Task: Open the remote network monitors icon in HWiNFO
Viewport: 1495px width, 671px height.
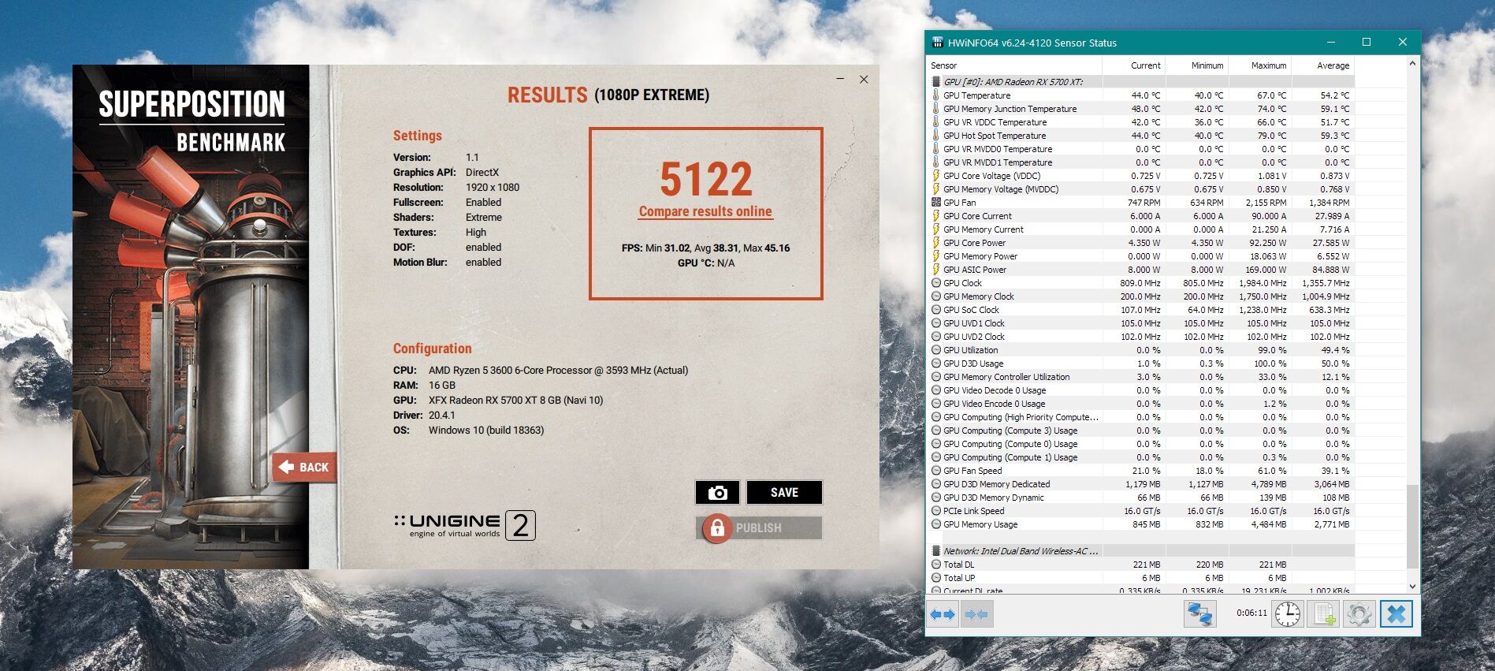Action: tap(1200, 614)
